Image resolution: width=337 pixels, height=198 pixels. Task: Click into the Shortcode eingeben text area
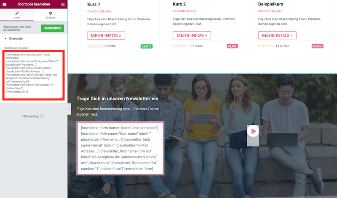point(34,75)
